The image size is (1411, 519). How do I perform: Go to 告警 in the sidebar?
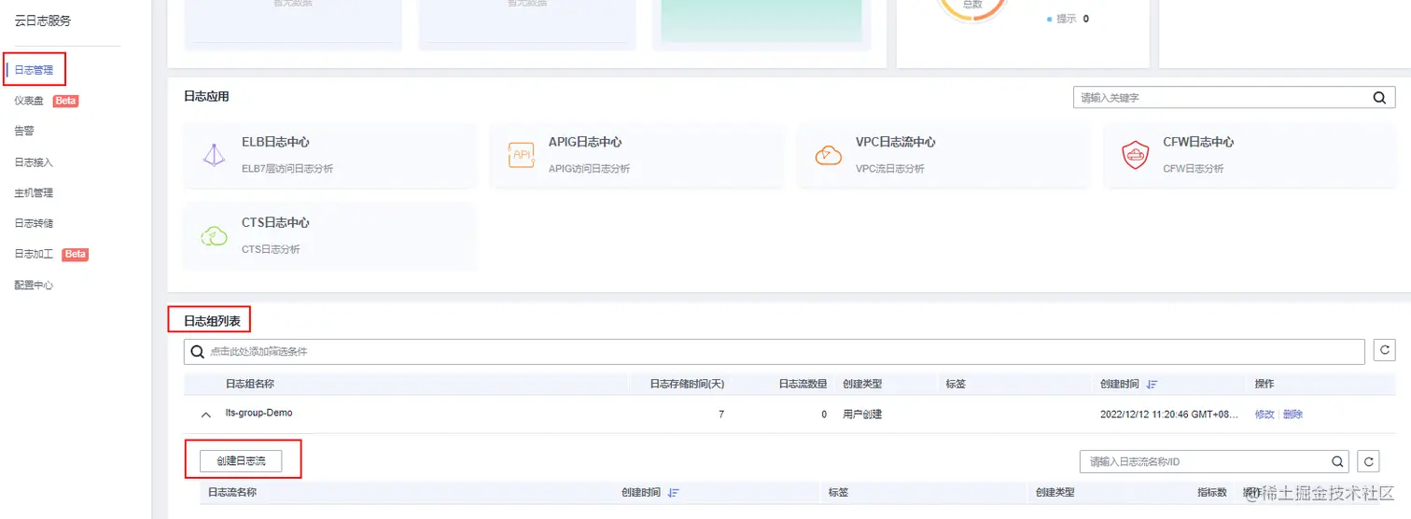click(24, 132)
